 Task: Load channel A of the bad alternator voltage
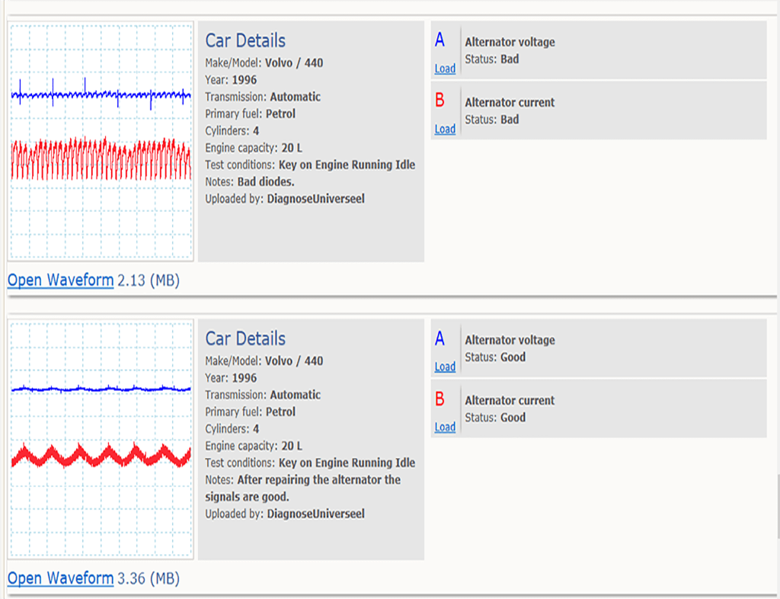[445, 69]
